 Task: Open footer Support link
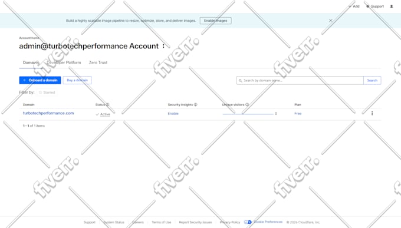90,222
